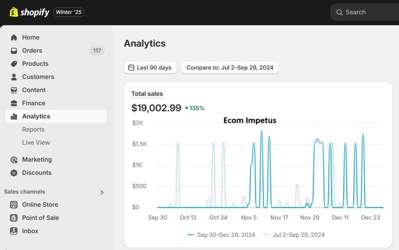The image size is (399, 250).
Task: Click the Nov 29 axis label
Action: click(x=309, y=218)
